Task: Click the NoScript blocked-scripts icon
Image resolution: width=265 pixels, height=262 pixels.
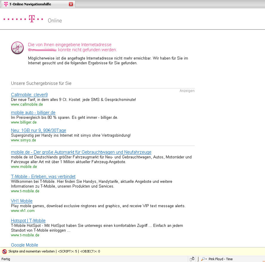Action: click(4, 251)
